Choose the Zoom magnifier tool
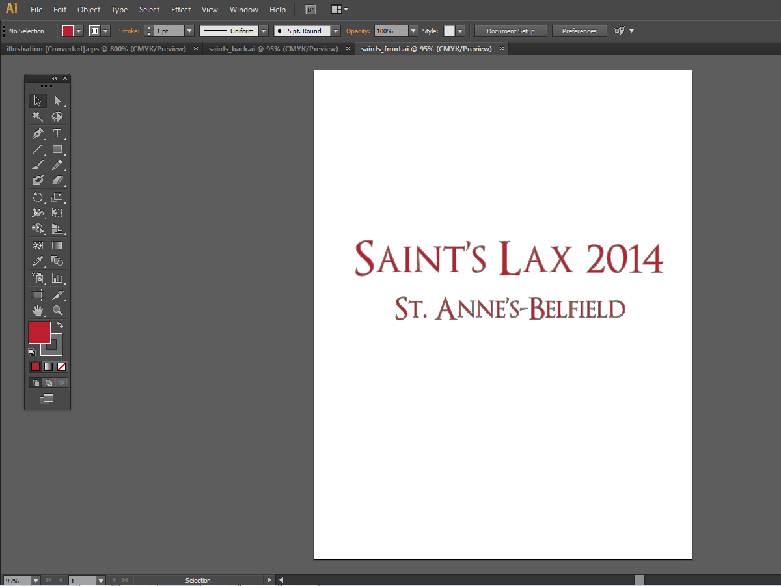781x586 pixels. coord(57,311)
